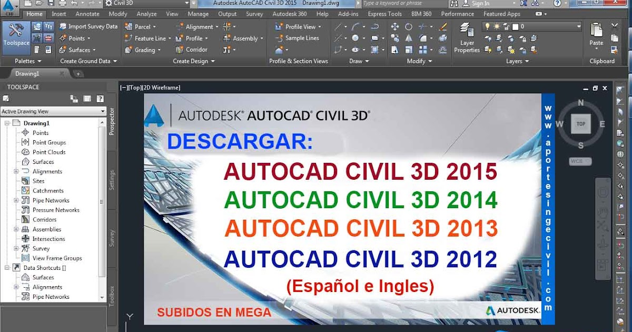Click the Corridor tool
The image size is (632, 332).
click(x=191, y=50)
